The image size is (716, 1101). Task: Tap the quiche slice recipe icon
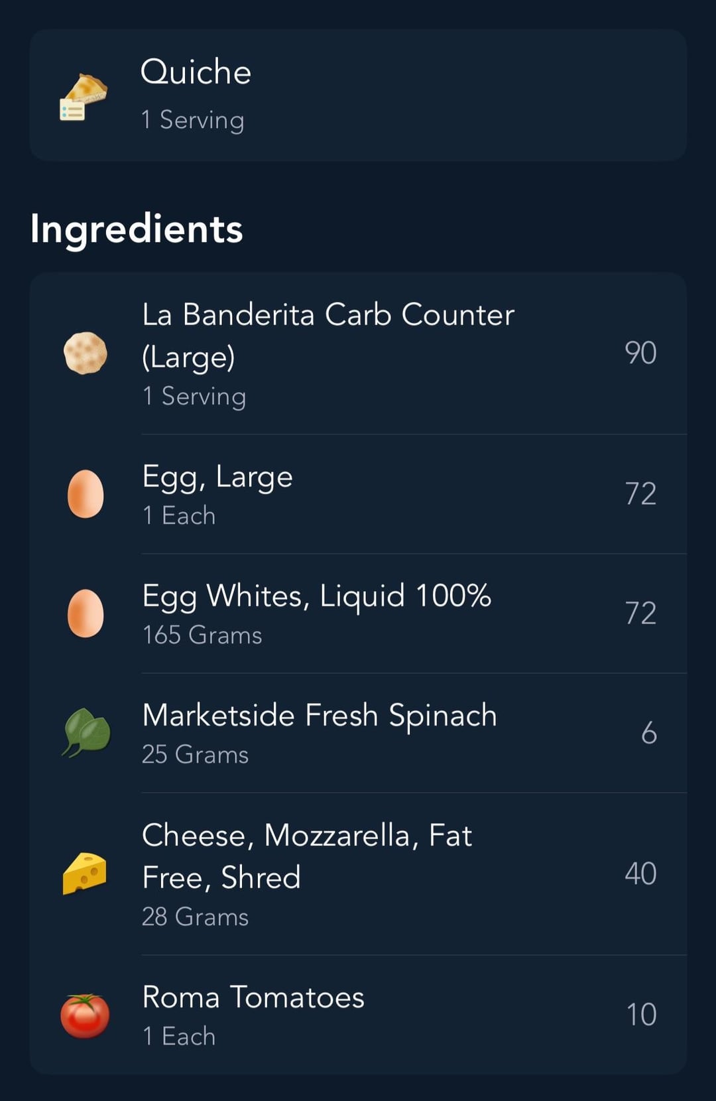84,97
